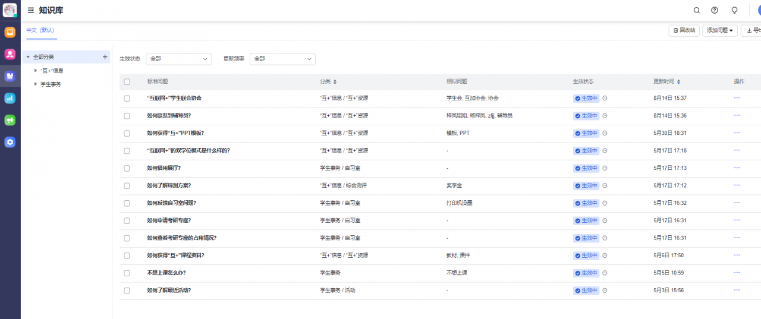Open the 回收站 recycle bin button
This screenshot has width=761, height=319.
tap(684, 30)
